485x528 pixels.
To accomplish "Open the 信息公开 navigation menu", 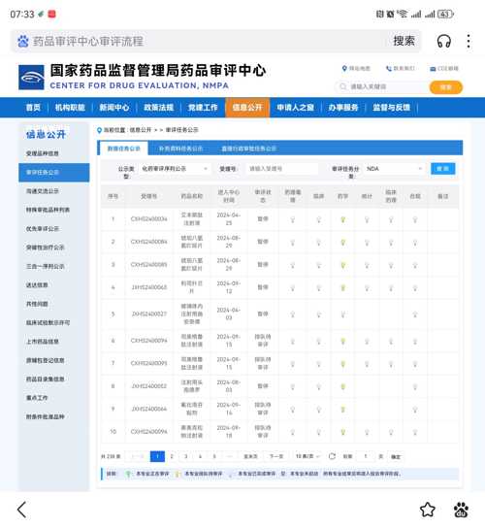I will click(247, 108).
